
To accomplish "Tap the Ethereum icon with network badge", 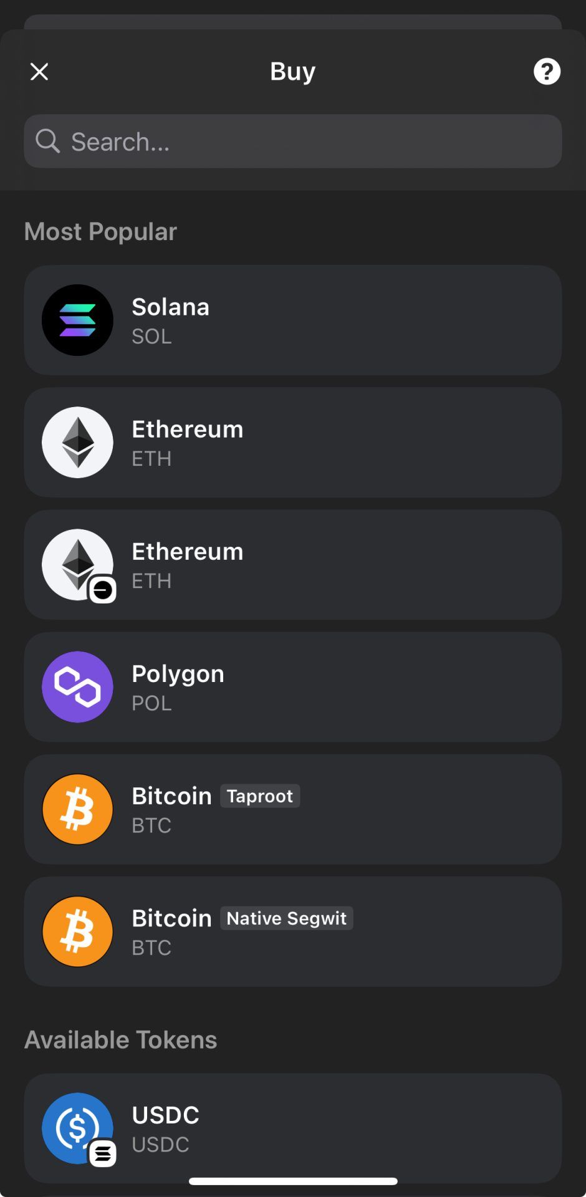I will [x=77, y=565].
